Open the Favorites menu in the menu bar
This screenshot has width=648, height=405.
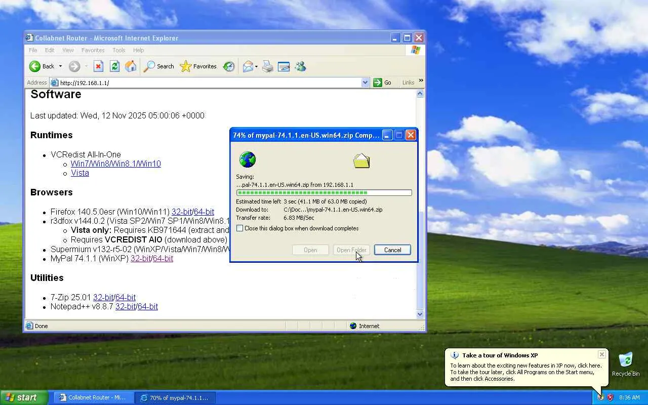[x=93, y=50]
